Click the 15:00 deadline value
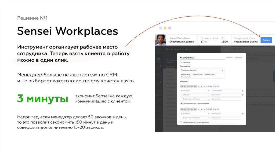 click(225, 42)
